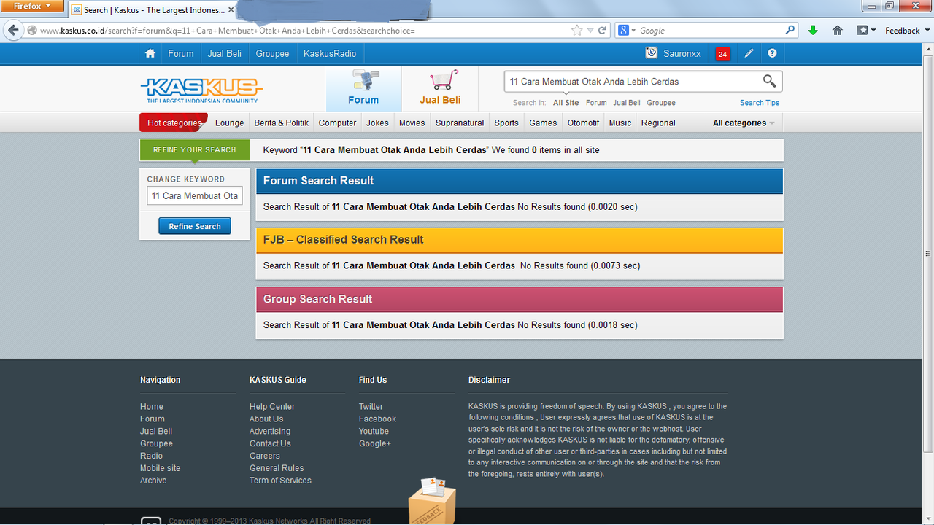This screenshot has height=525, width=934.
Task: Set search scope to Groupee
Action: [661, 103]
